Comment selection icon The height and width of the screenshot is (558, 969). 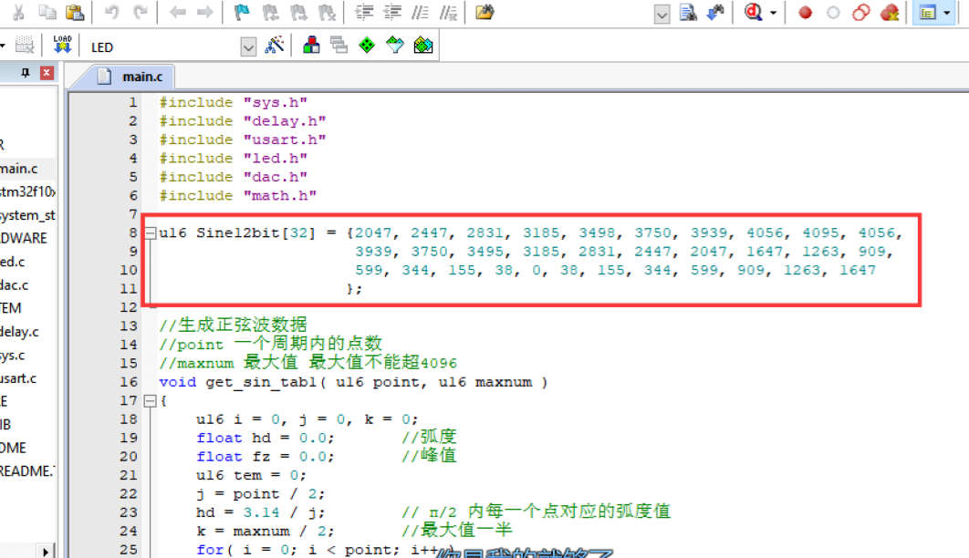[x=421, y=13]
